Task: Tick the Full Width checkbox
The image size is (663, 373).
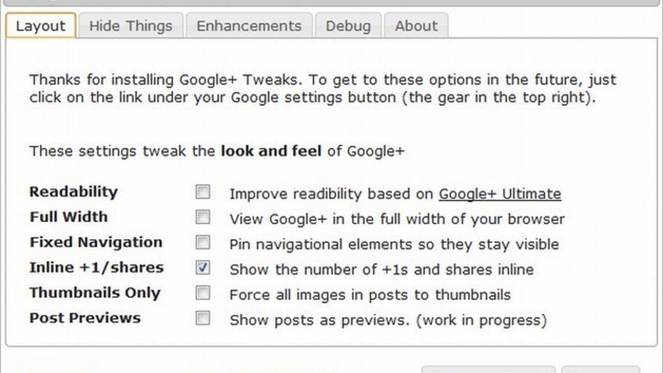Action: tap(203, 217)
